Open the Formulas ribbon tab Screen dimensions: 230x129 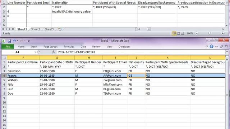(x=69, y=47)
